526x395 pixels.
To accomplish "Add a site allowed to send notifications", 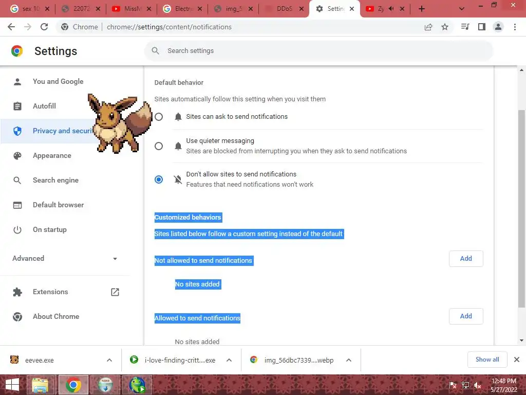I will [465, 316].
